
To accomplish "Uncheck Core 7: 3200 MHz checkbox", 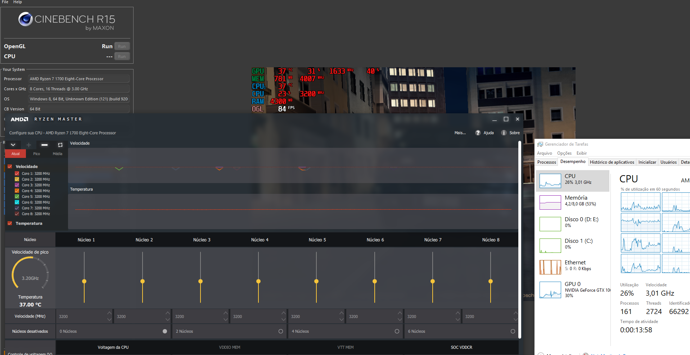I will tap(17, 208).
